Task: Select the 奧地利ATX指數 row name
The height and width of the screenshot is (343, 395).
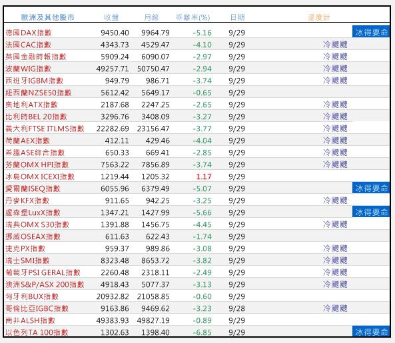Action: pos(32,105)
